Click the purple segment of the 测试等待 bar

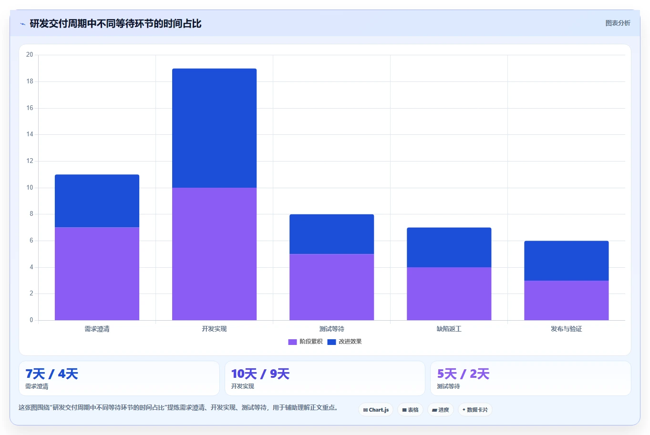[x=331, y=287]
